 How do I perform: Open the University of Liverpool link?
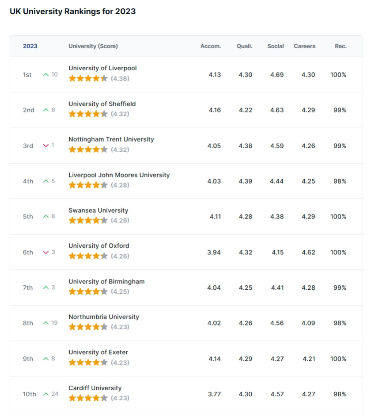coord(102,68)
